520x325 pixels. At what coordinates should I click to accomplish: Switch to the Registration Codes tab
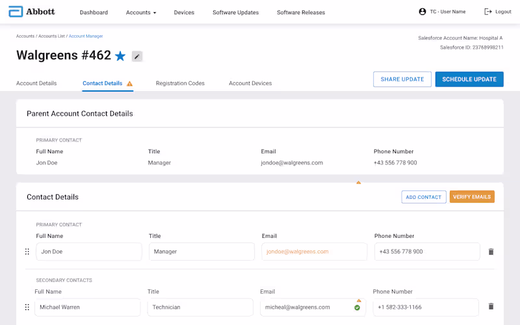pyautogui.click(x=180, y=83)
